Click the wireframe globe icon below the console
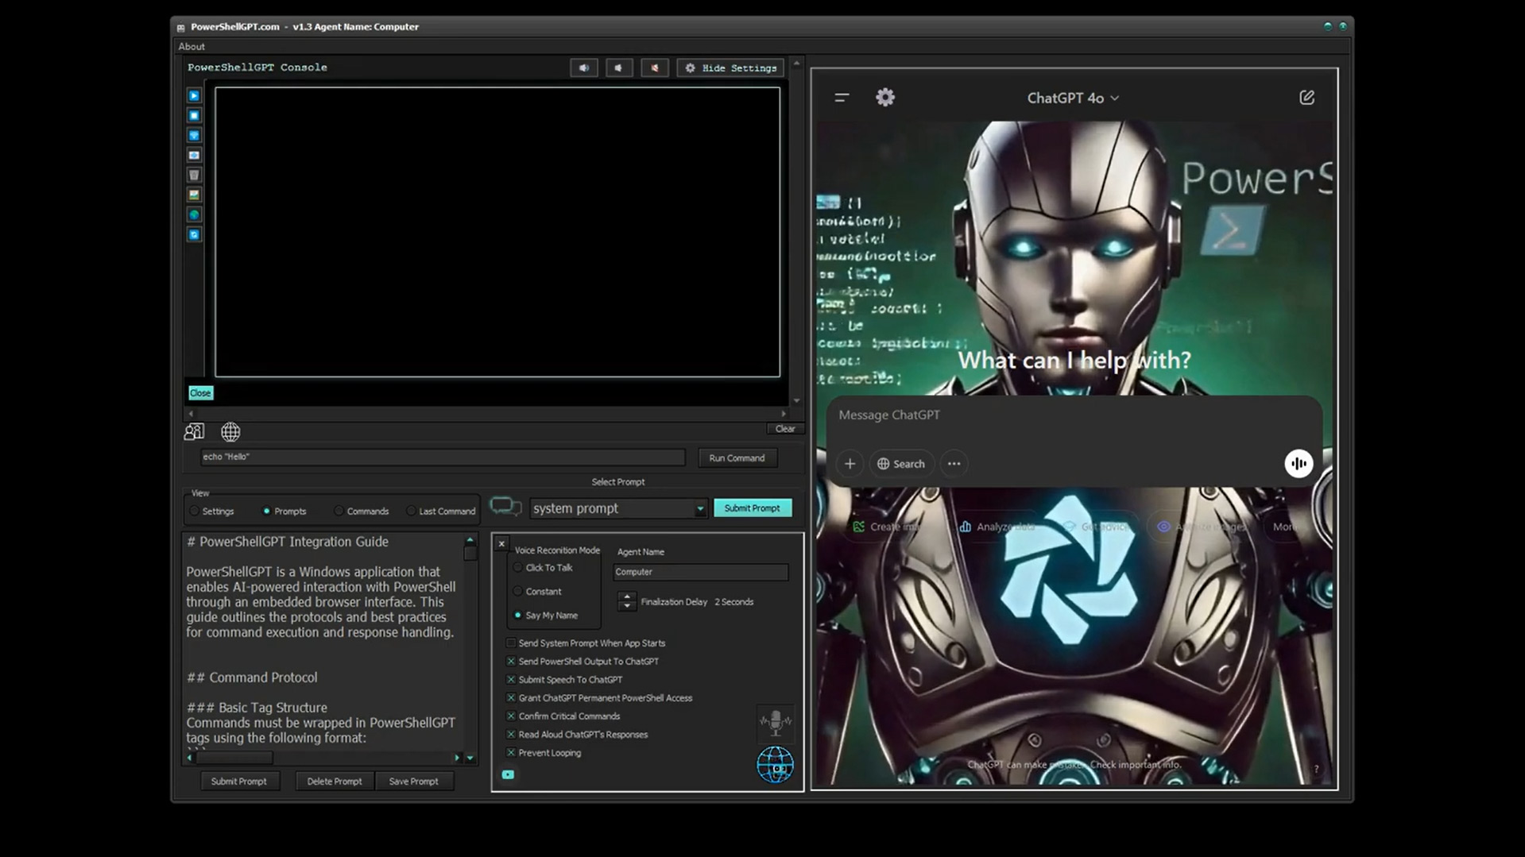1525x857 pixels. click(230, 431)
